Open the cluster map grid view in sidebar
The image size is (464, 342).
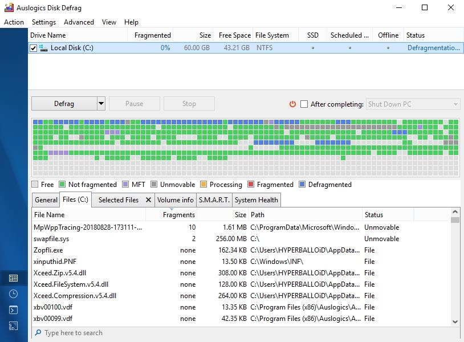[13, 278]
